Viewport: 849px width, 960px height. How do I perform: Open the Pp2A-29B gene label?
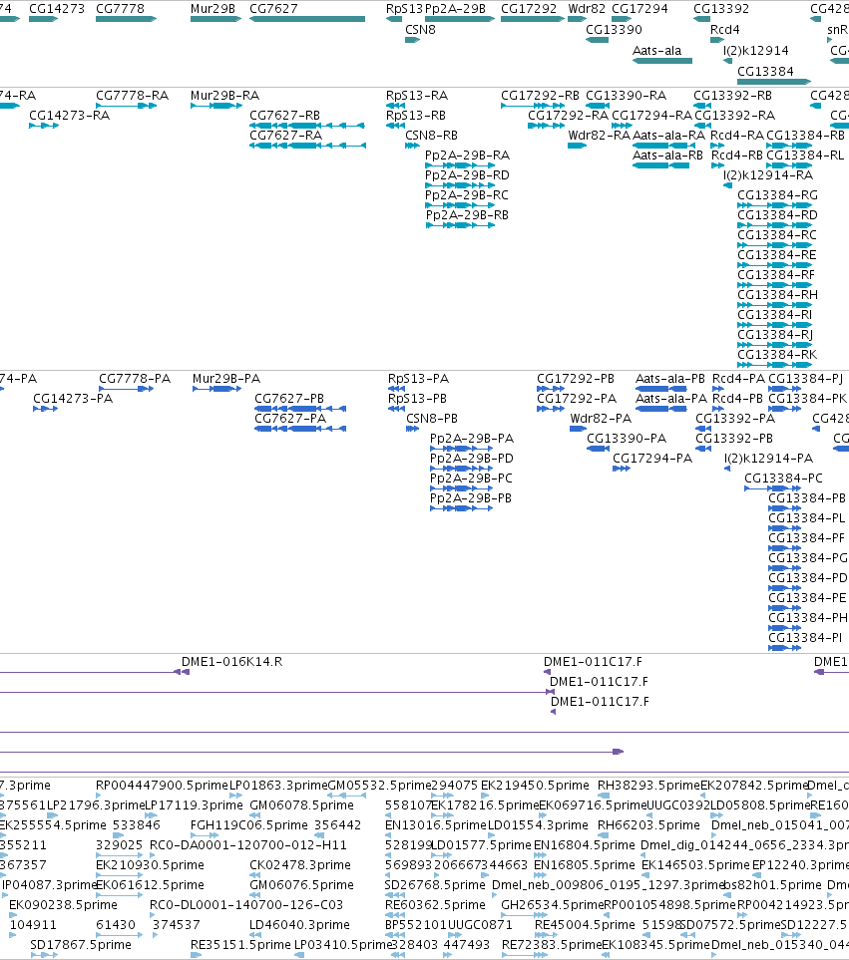pos(455,9)
